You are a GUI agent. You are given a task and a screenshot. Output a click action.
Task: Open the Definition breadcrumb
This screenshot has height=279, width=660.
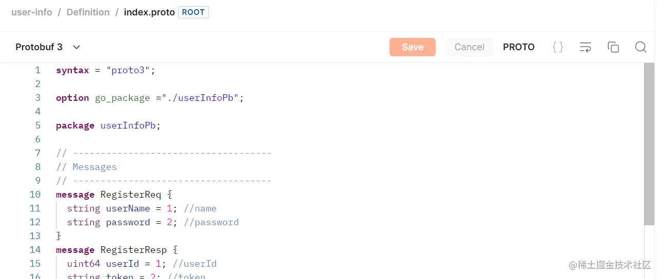point(88,12)
